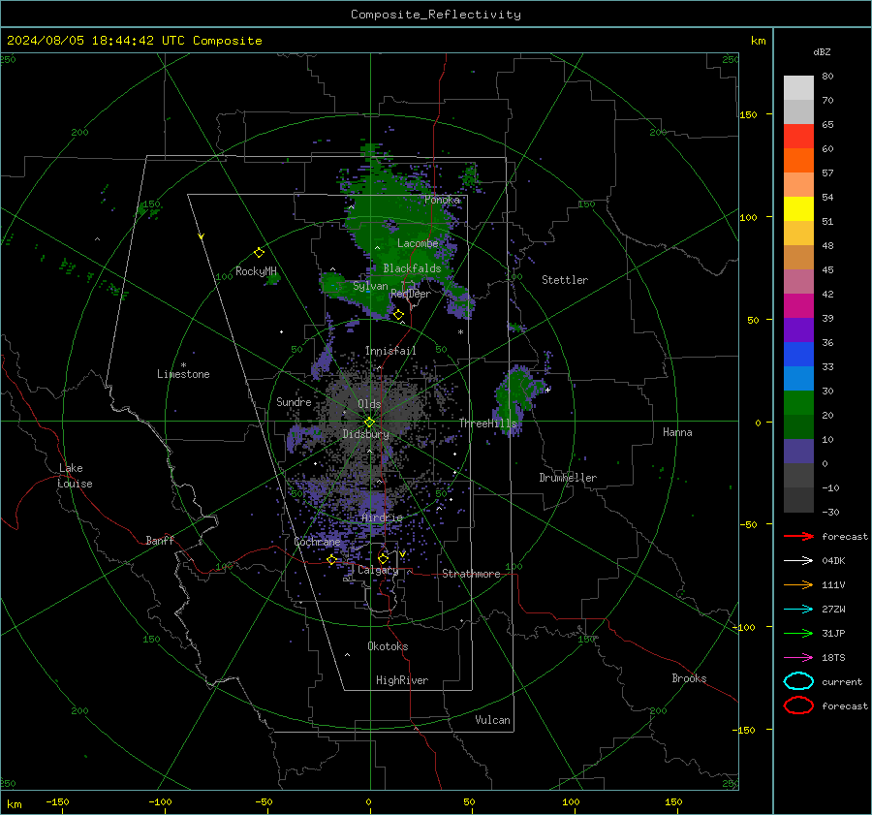This screenshot has height=815, width=872.
Task: Select the cyan current ellipse icon
Action: point(798,681)
